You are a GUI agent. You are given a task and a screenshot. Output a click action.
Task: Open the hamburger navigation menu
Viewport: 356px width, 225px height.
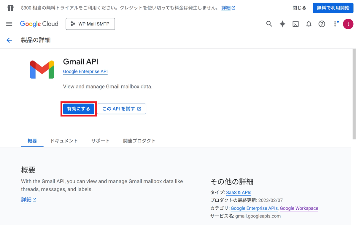pyautogui.click(x=9, y=24)
